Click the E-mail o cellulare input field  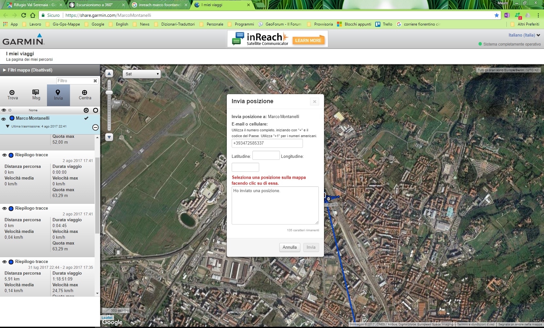click(267, 143)
